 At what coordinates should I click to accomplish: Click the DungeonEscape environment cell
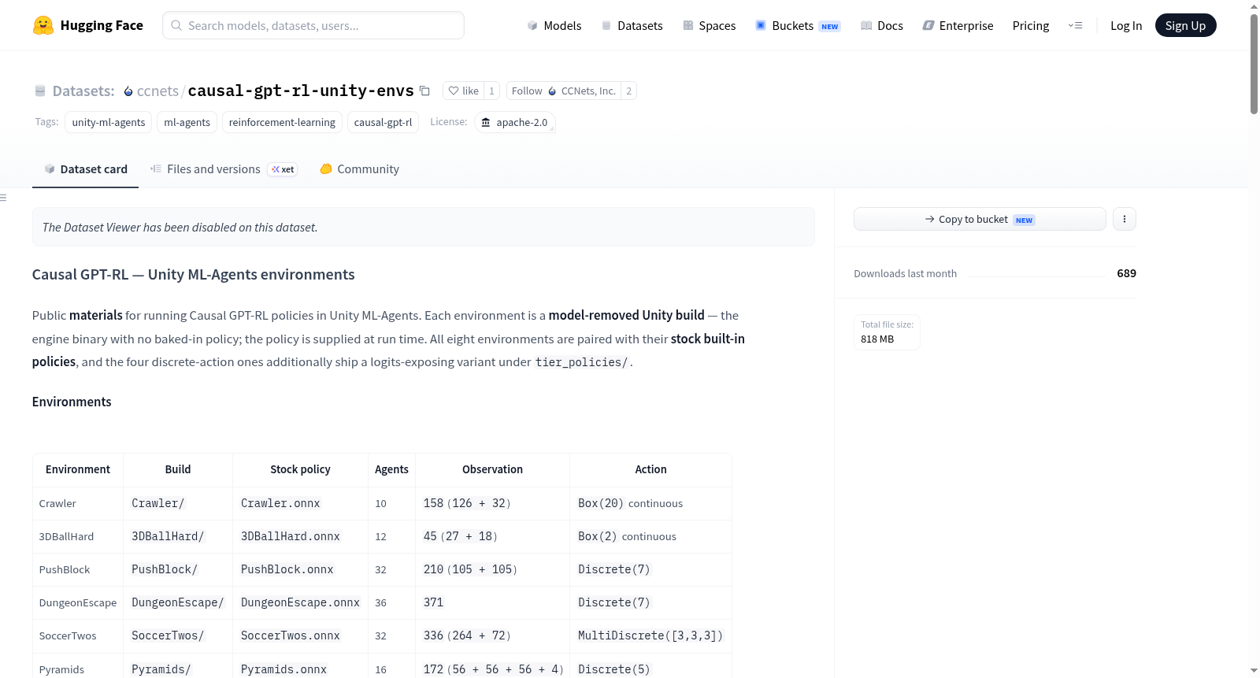pos(78,603)
